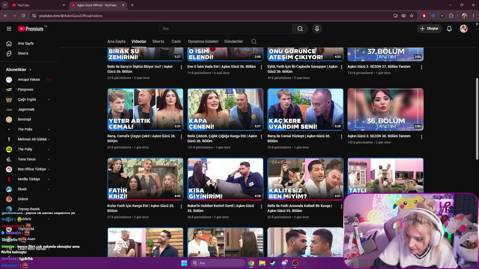Viewport: 479px width, 269px height.
Task: Click the install app icon in address bar
Action: pyautogui.click(x=396, y=16)
